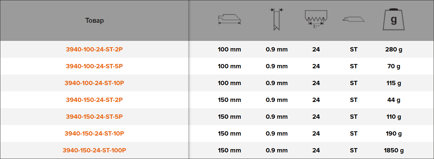Open product 3940-150-24-ST-10P
Viewport: 434px width, 159px height.
(x=94, y=134)
